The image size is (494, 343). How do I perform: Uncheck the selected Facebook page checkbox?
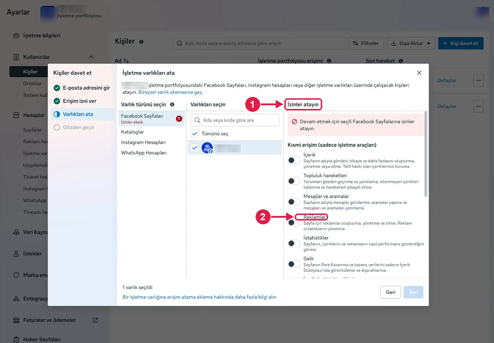click(194, 148)
